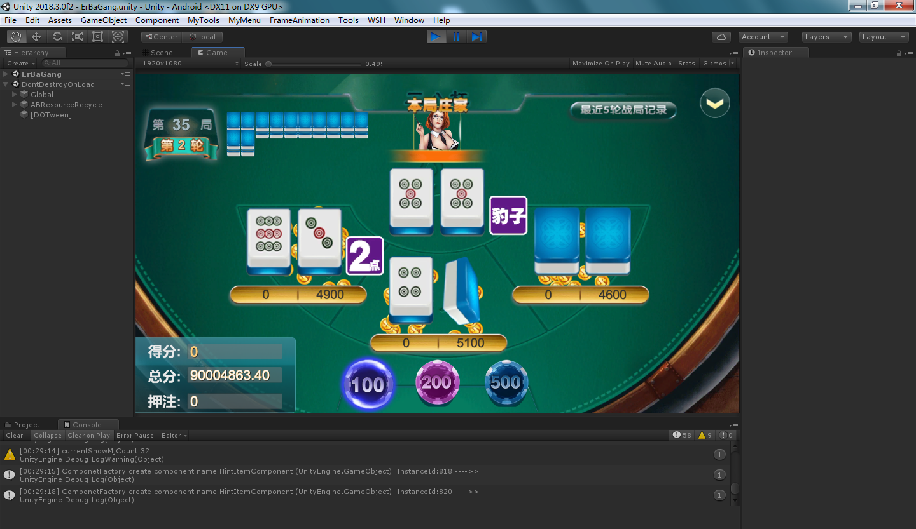
Task: Switch to the Scene tab
Action: (161, 53)
